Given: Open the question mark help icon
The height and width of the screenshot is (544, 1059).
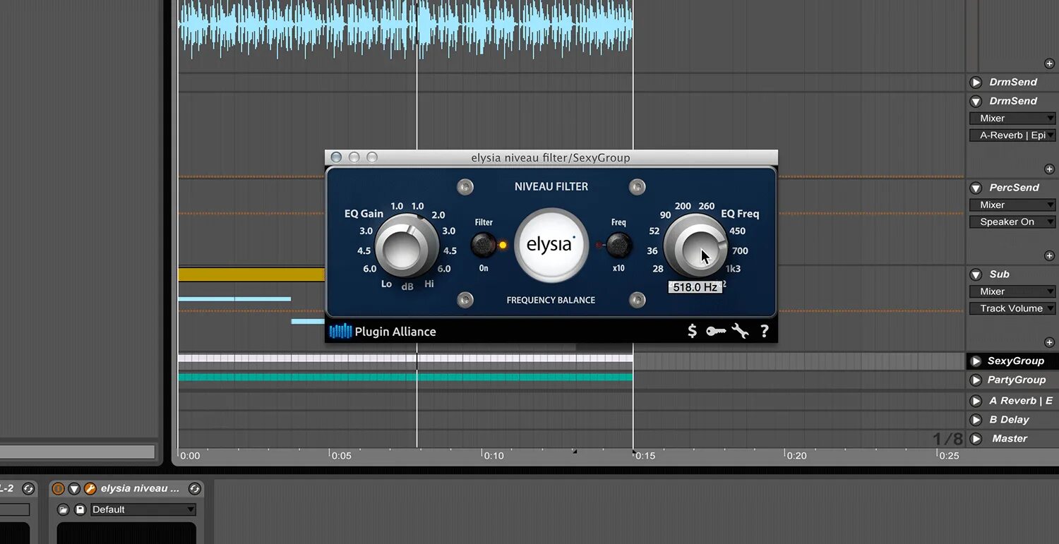Looking at the screenshot, I should pos(764,331).
